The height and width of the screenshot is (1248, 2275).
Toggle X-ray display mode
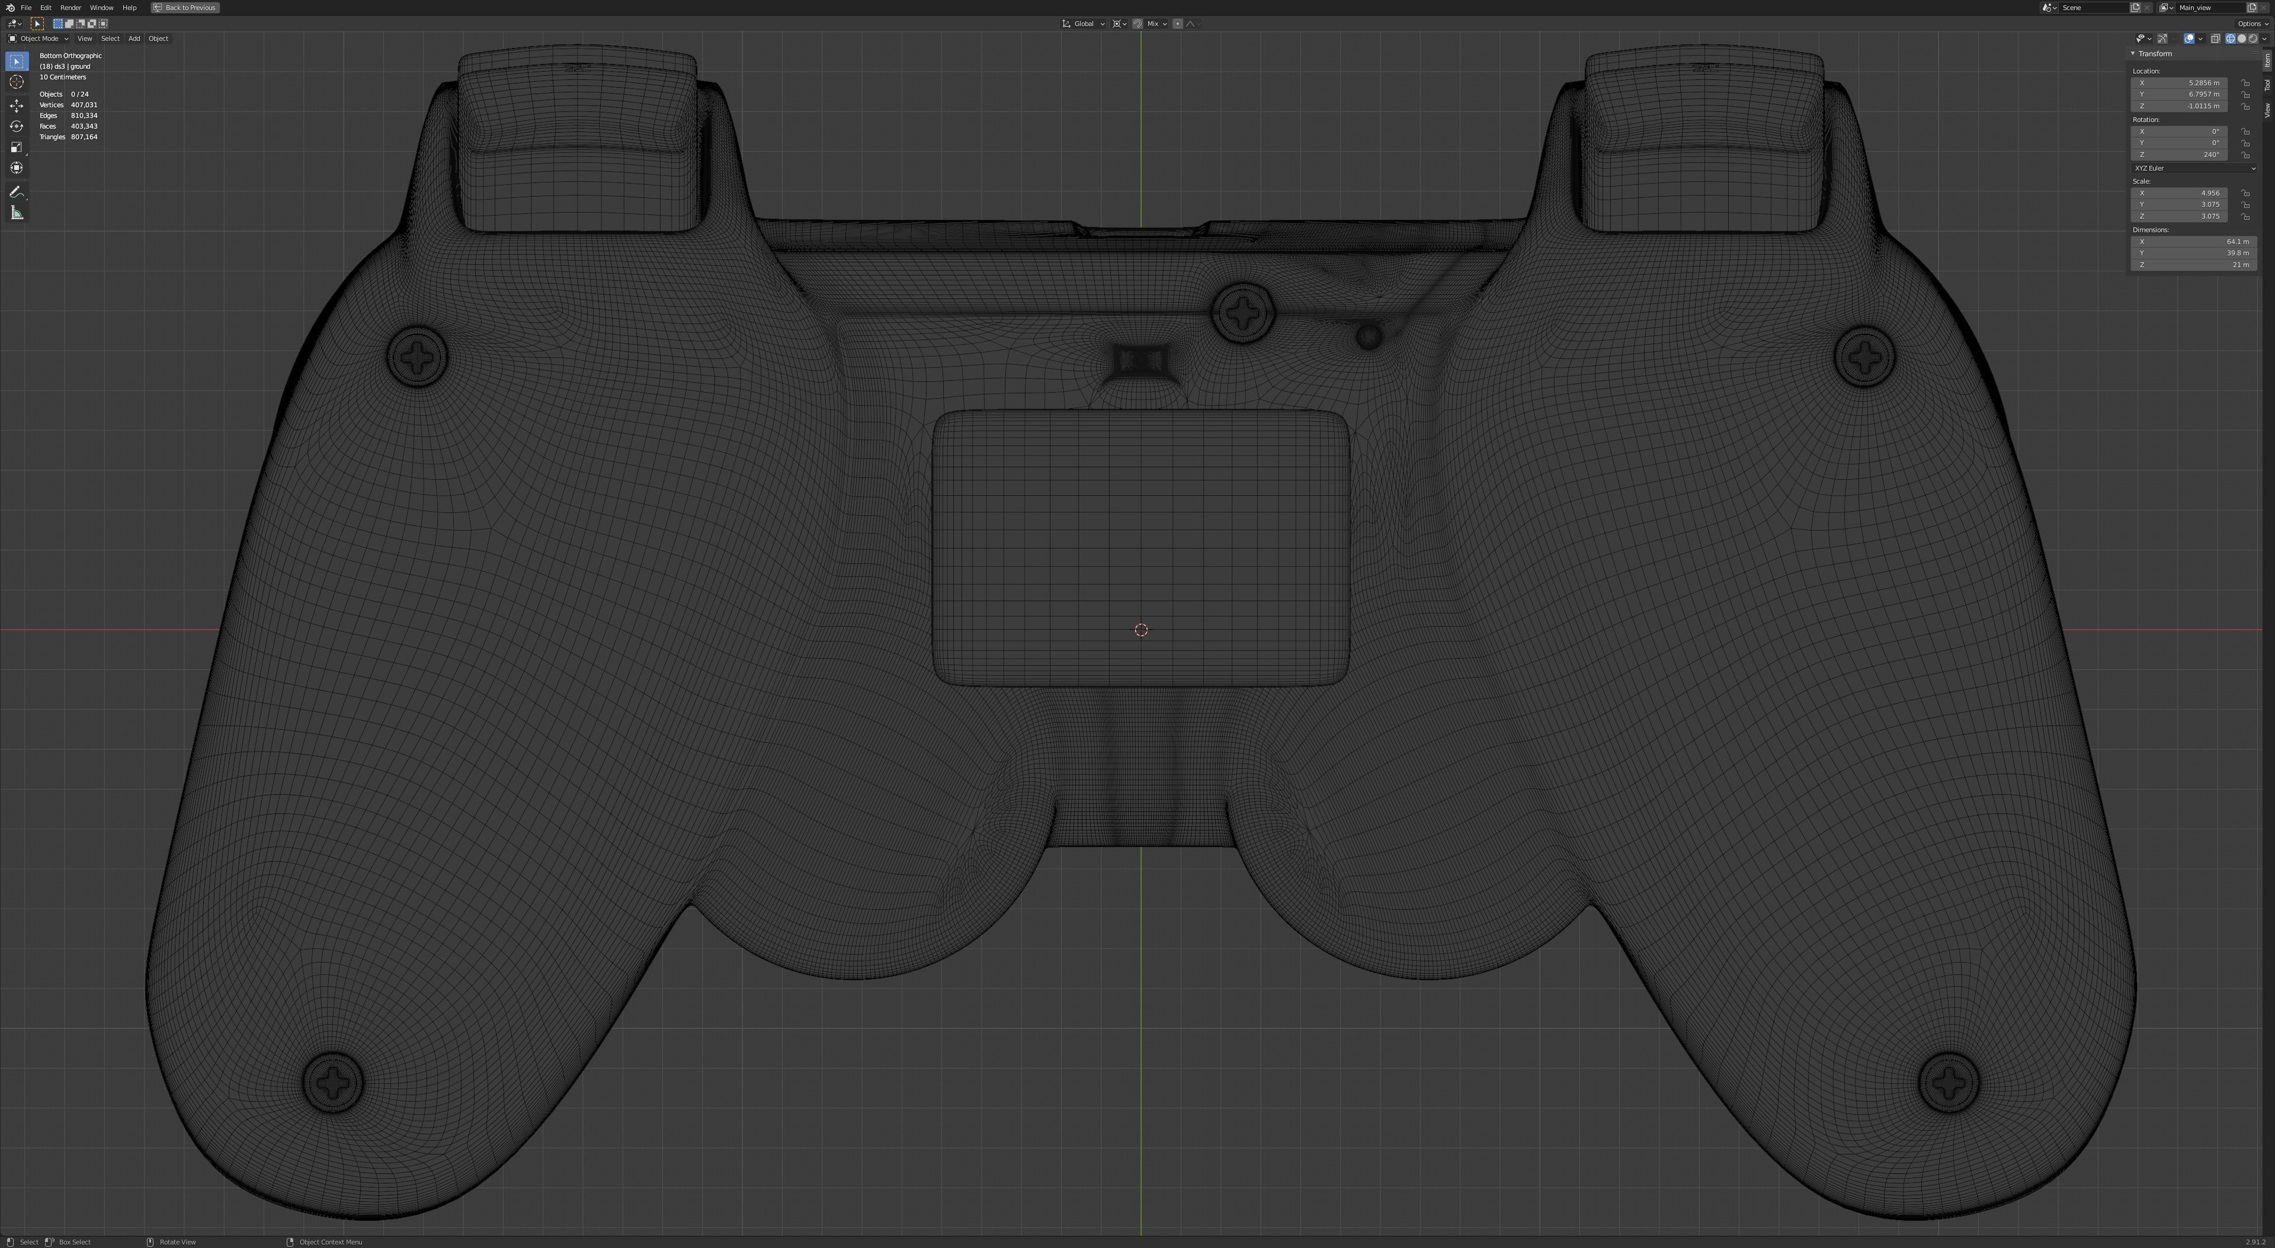(2215, 39)
